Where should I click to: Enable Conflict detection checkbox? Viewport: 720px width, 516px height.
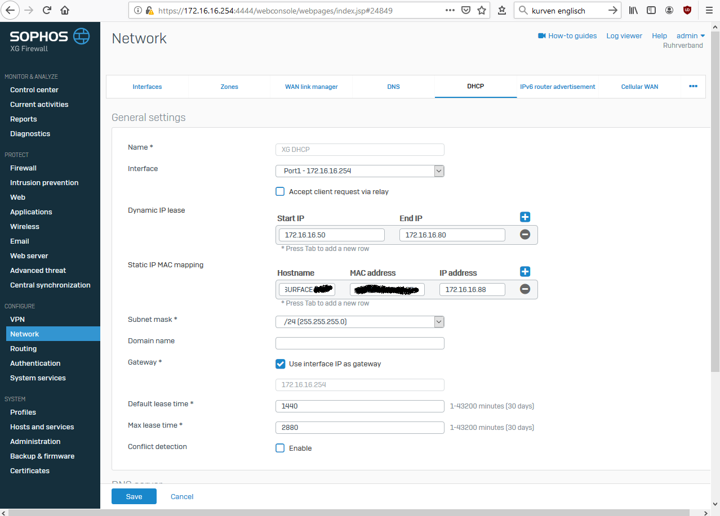click(280, 448)
